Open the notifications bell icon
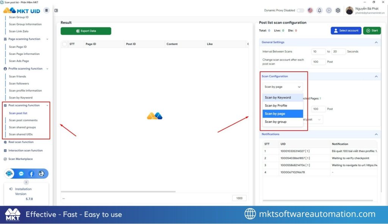 pos(319,11)
